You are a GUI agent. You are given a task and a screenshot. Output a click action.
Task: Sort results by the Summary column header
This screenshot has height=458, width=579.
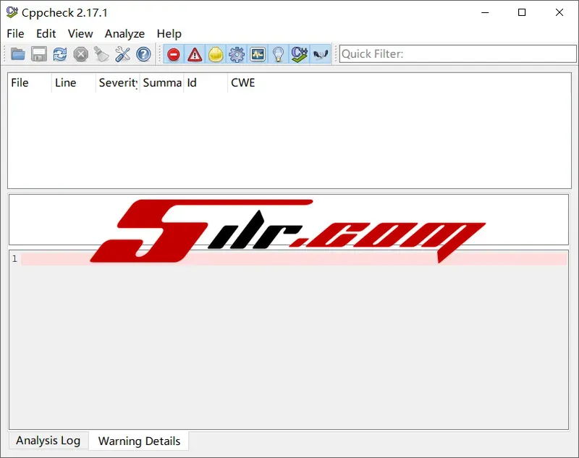161,82
